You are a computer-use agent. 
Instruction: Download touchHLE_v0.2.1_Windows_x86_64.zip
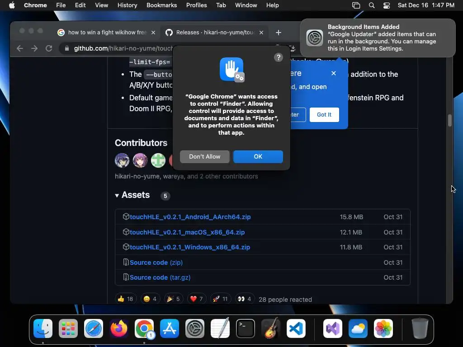click(x=190, y=247)
